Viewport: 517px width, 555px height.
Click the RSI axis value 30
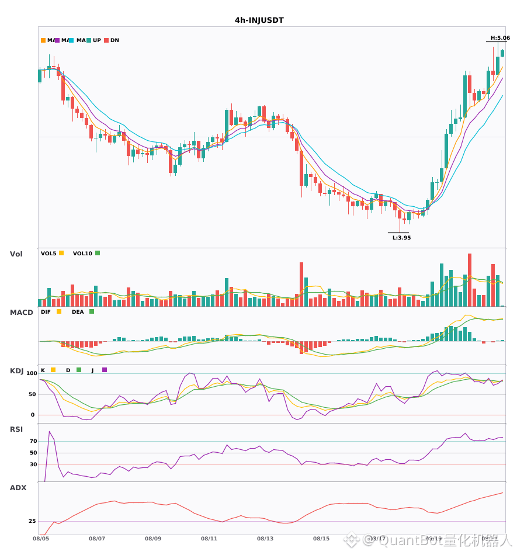[x=33, y=464]
